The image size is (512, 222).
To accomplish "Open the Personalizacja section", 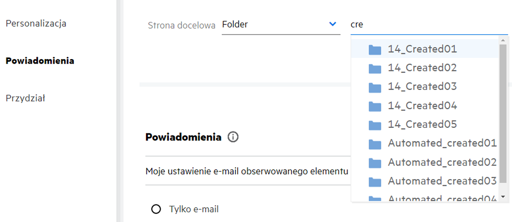I will (36, 23).
